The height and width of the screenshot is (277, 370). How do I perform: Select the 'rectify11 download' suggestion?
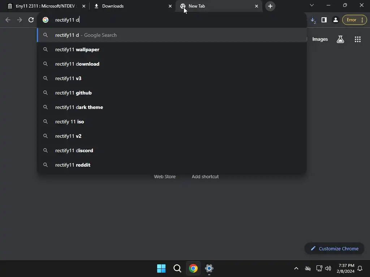172,64
